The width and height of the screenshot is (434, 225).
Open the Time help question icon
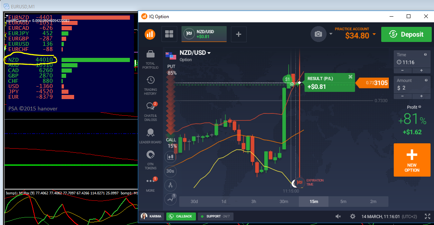(425, 54)
